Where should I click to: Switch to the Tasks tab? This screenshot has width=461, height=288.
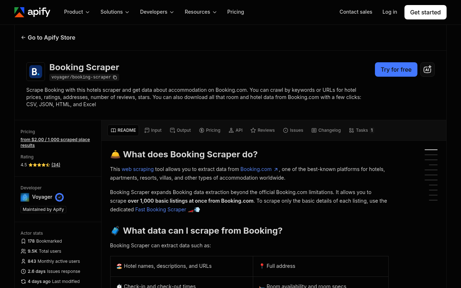coord(362,130)
